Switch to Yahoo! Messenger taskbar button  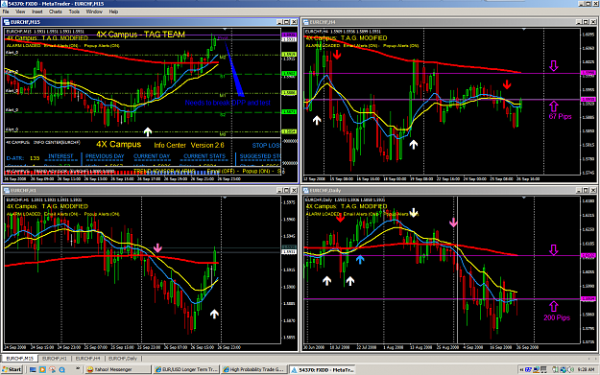(117, 369)
